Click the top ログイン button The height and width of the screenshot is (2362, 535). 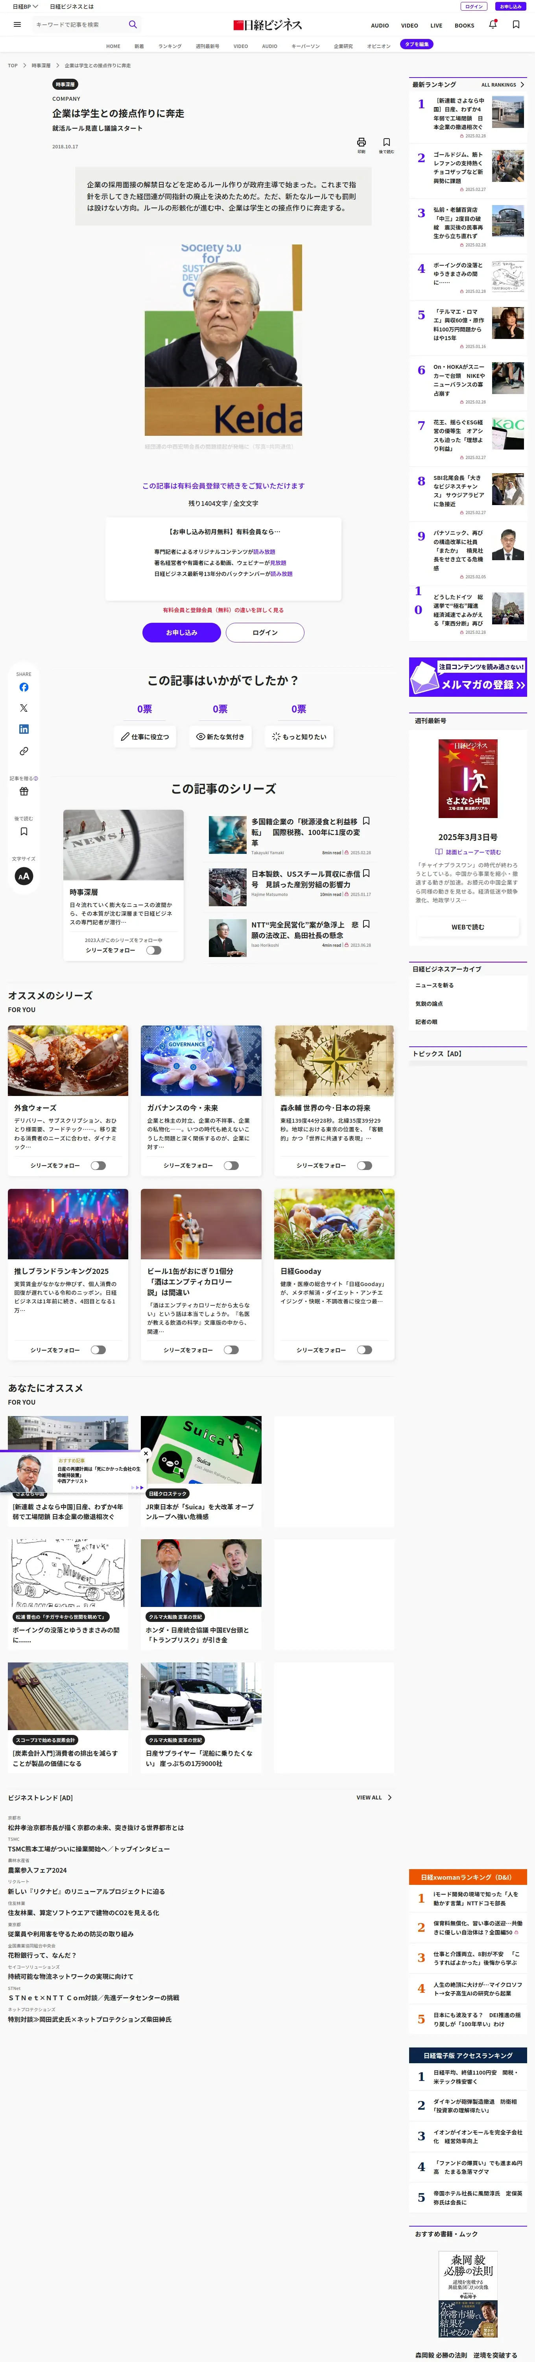(x=474, y=6)
